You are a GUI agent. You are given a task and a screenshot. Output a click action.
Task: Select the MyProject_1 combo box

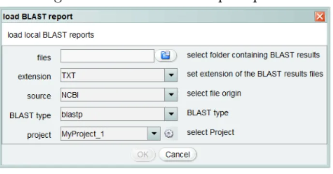(110, 133)
